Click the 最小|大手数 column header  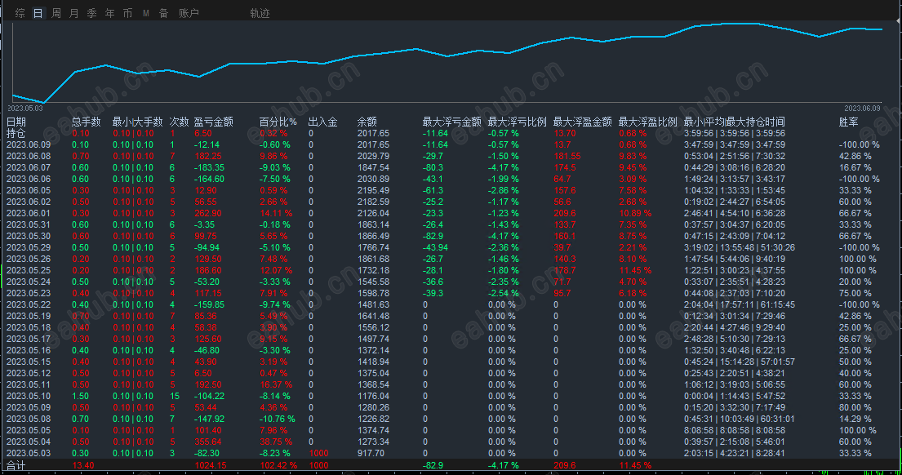click(x=137, y=122)
